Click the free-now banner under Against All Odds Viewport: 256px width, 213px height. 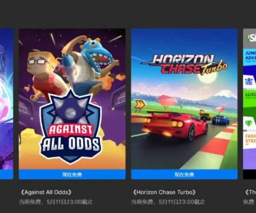tap(72, 175)
